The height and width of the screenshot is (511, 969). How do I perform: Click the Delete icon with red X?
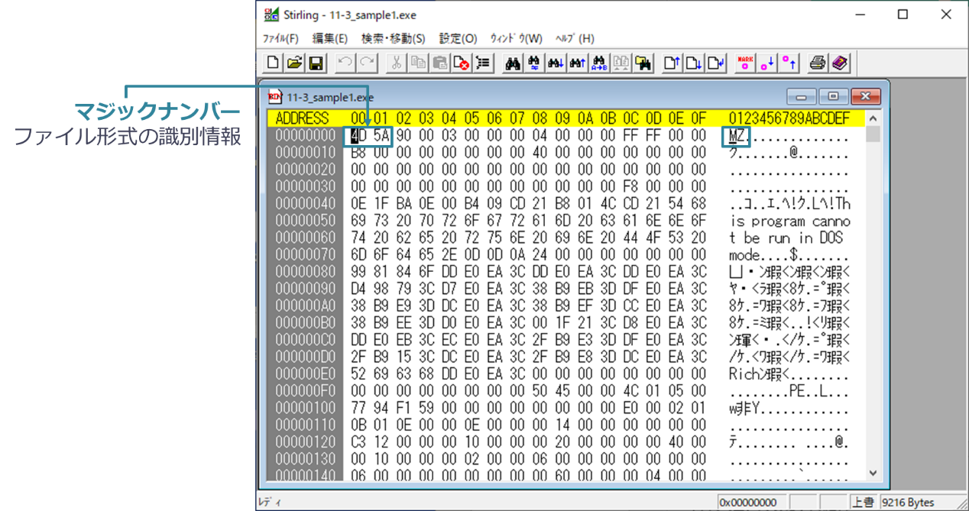point(461,63)
